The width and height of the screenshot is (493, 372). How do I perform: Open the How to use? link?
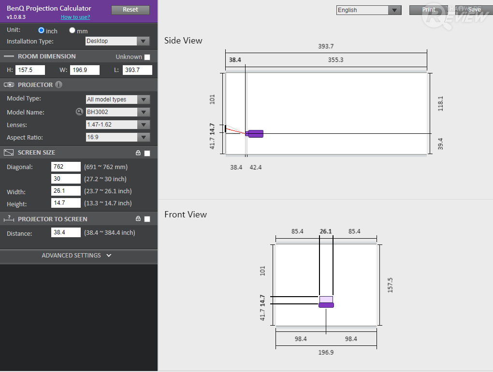75,17
